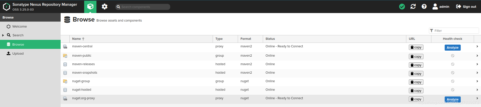Copy URL of nuget-group

tap(416, 82)
